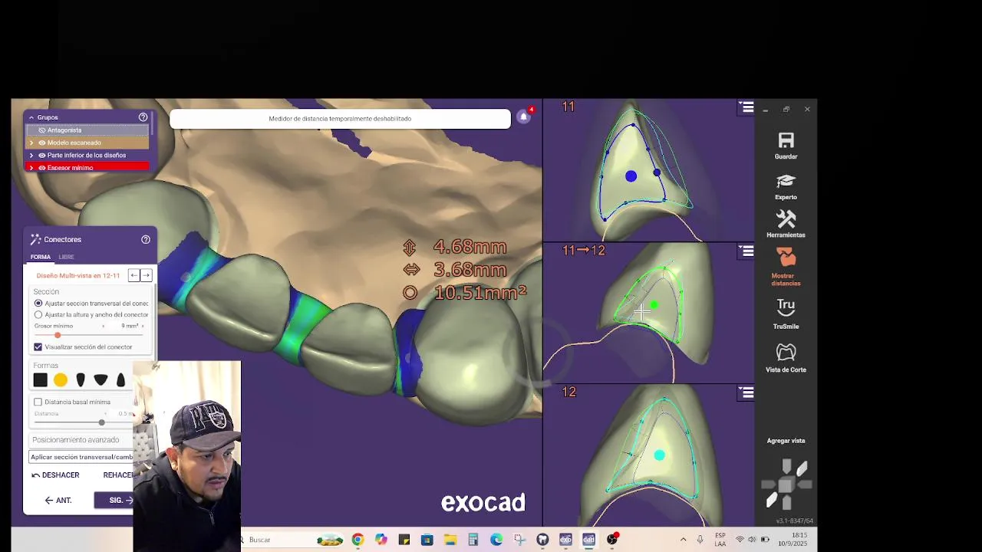The height and width of the screenshot is (552, 982).
Task: Click the green control point in view 11→12
Action: [654, 305]
